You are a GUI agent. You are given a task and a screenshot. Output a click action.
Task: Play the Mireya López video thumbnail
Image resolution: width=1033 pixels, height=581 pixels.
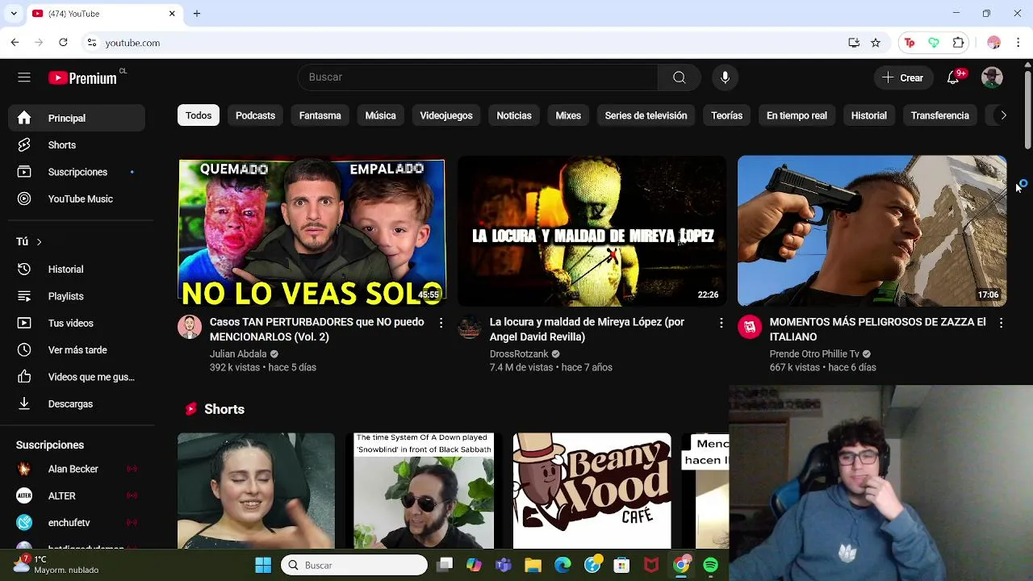[592, 231]
